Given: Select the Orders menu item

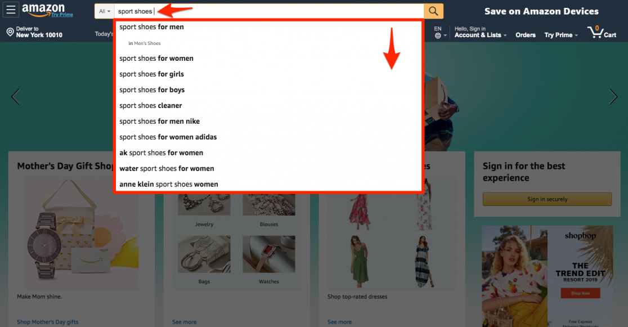Looking at the screenshot, I should coord(525,35).
